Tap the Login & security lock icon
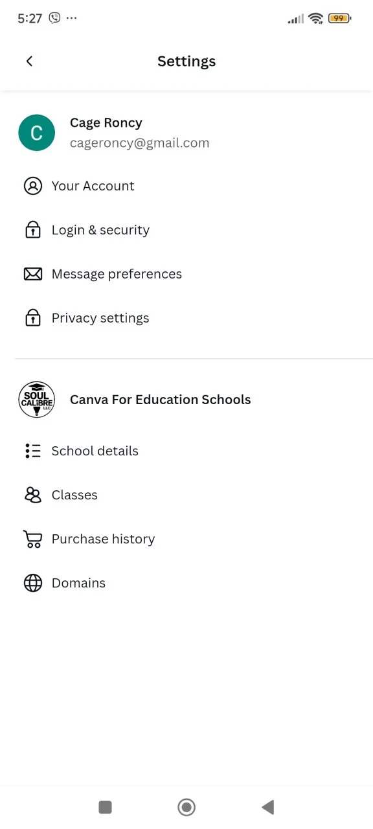This screenshot has width=373, height=829. pos(33,230)
